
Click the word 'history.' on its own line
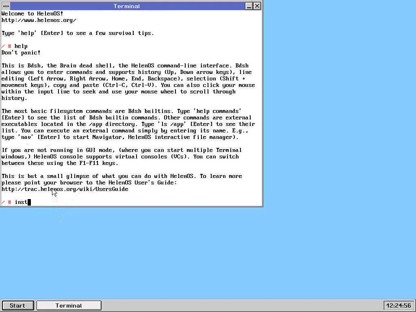pyautogui.click(x=14, y=98)
